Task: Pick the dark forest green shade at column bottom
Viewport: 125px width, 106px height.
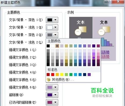Action: 71,65
